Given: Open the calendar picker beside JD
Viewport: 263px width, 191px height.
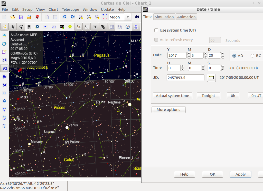Looking at the screenshot, I should tap(211, 78).
